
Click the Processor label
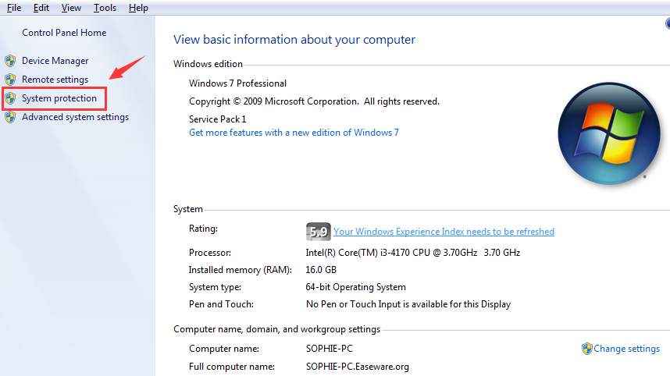tap(210, 253)
